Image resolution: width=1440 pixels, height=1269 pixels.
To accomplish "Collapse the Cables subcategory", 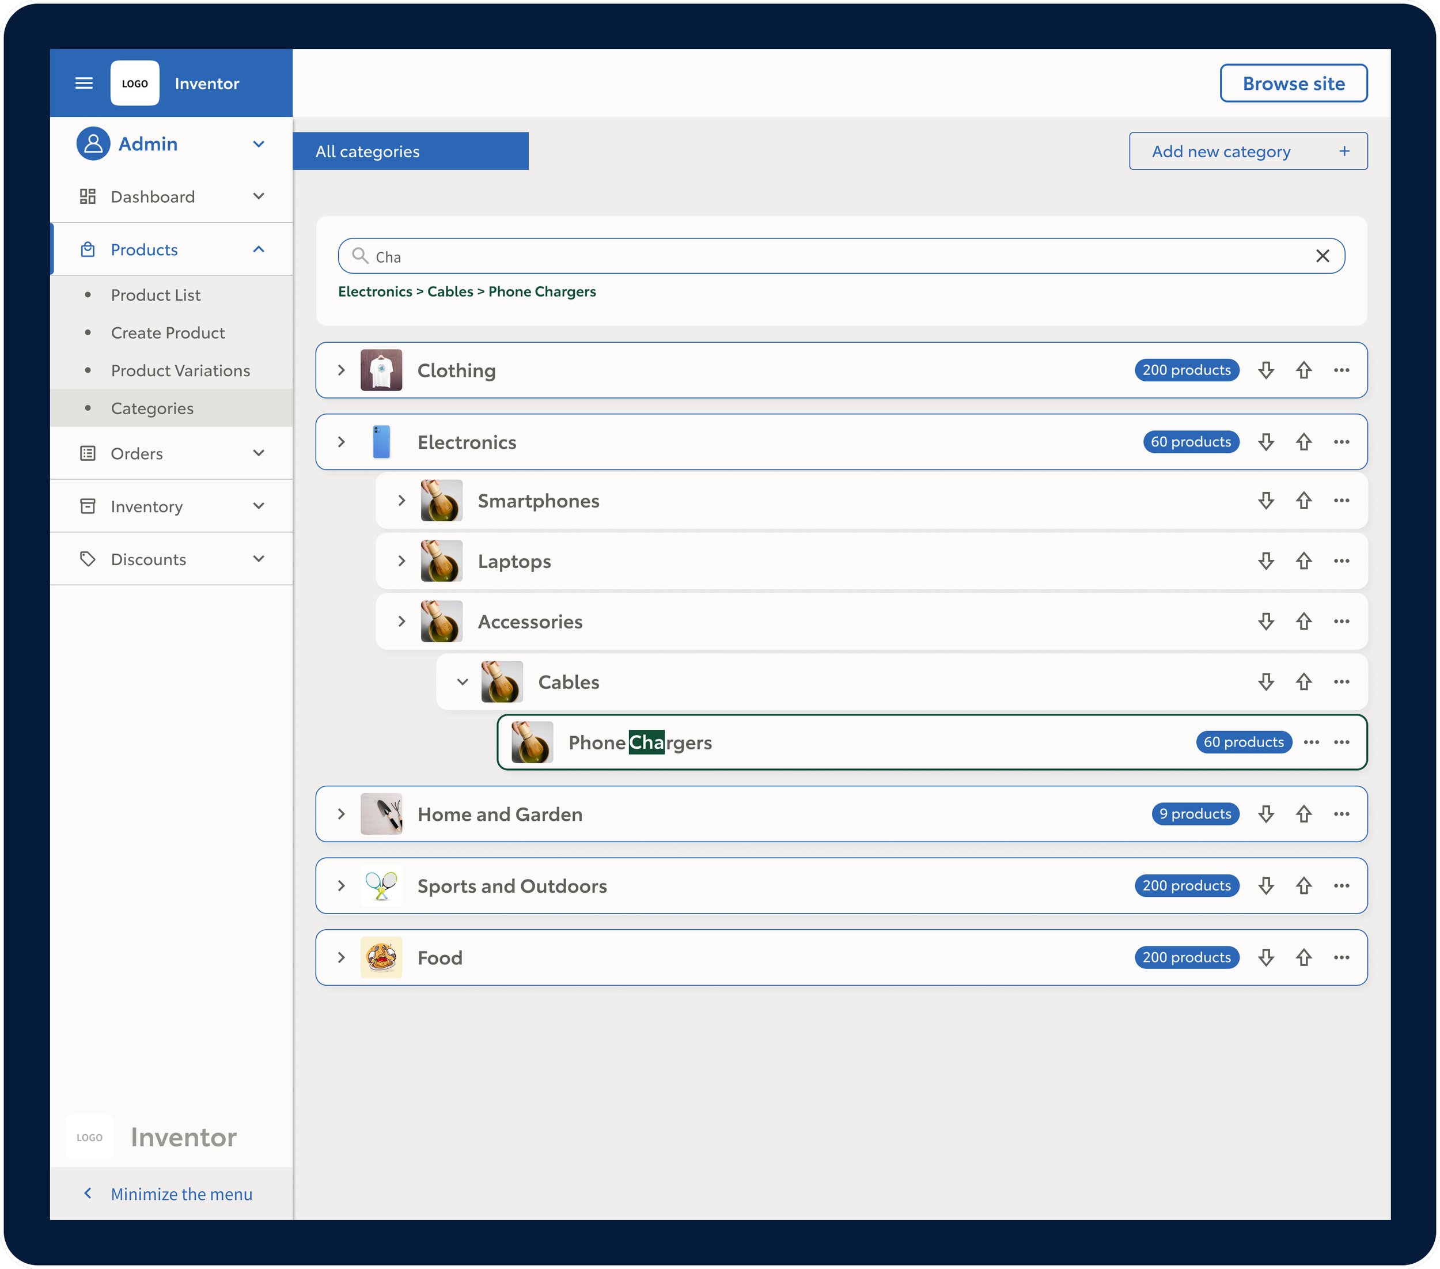I will coord(462,682).
